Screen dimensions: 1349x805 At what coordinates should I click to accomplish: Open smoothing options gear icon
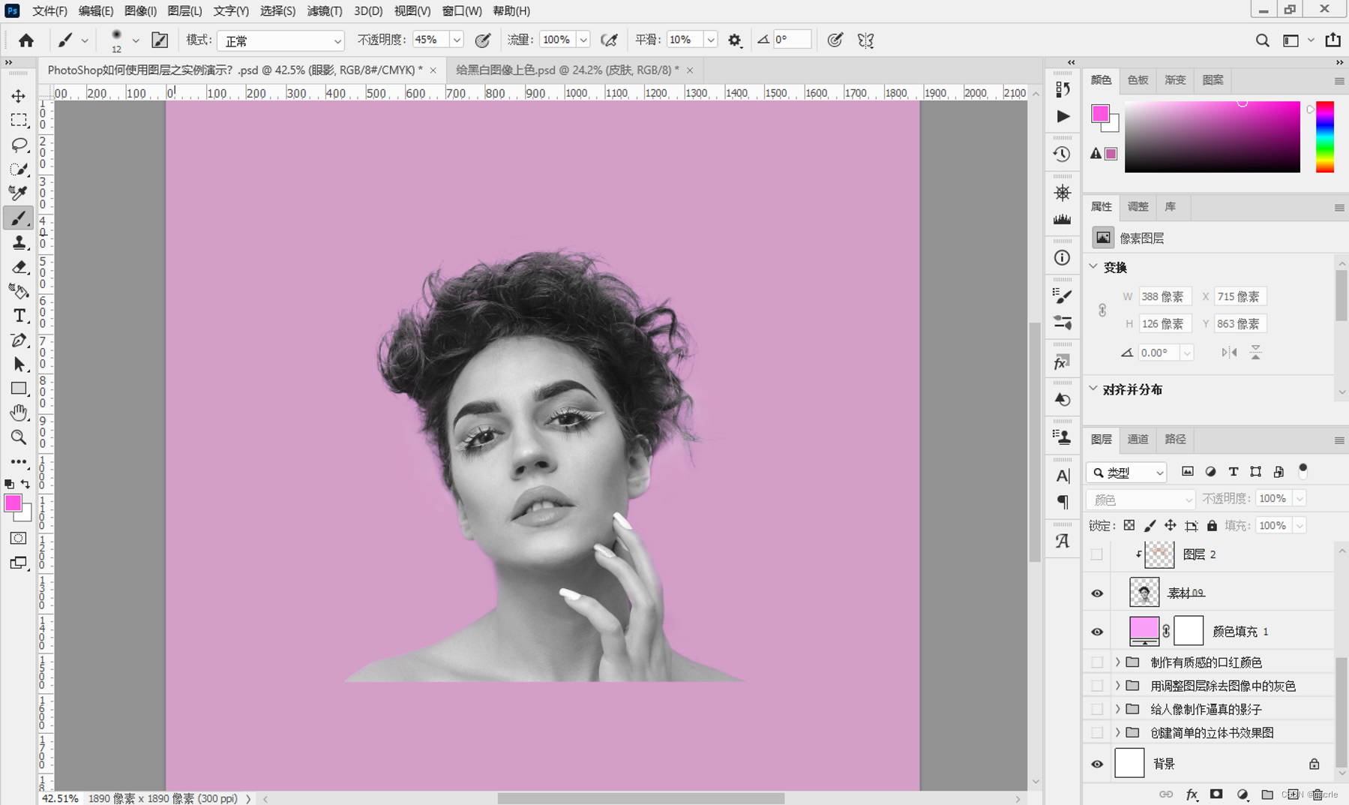coord(735,40)
